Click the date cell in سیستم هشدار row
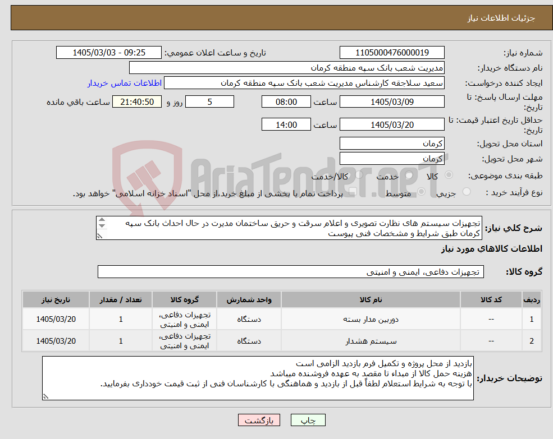 point(56,341)
